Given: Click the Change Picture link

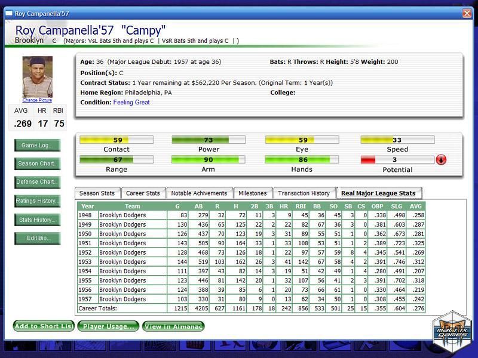Looking at the screenshot, I should pos(37,100).
